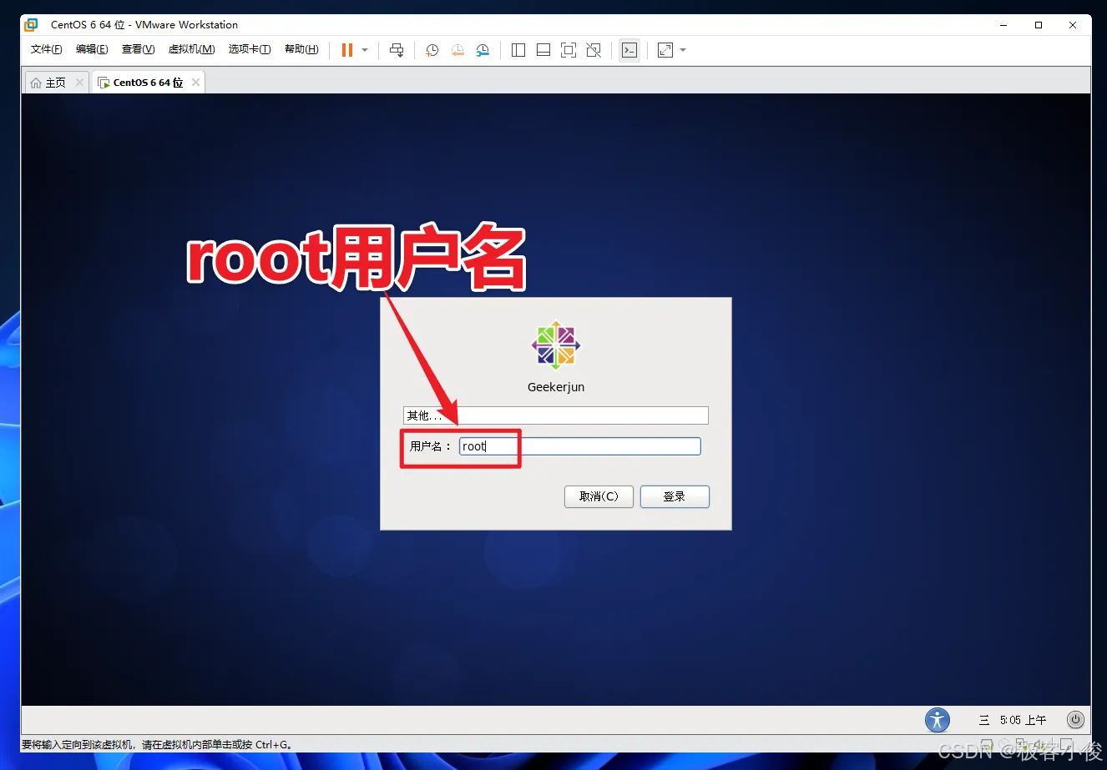Open the 编辑(E) menu
The width and height of the screenshot is (1107, 770).
click(x=92, y=50)
